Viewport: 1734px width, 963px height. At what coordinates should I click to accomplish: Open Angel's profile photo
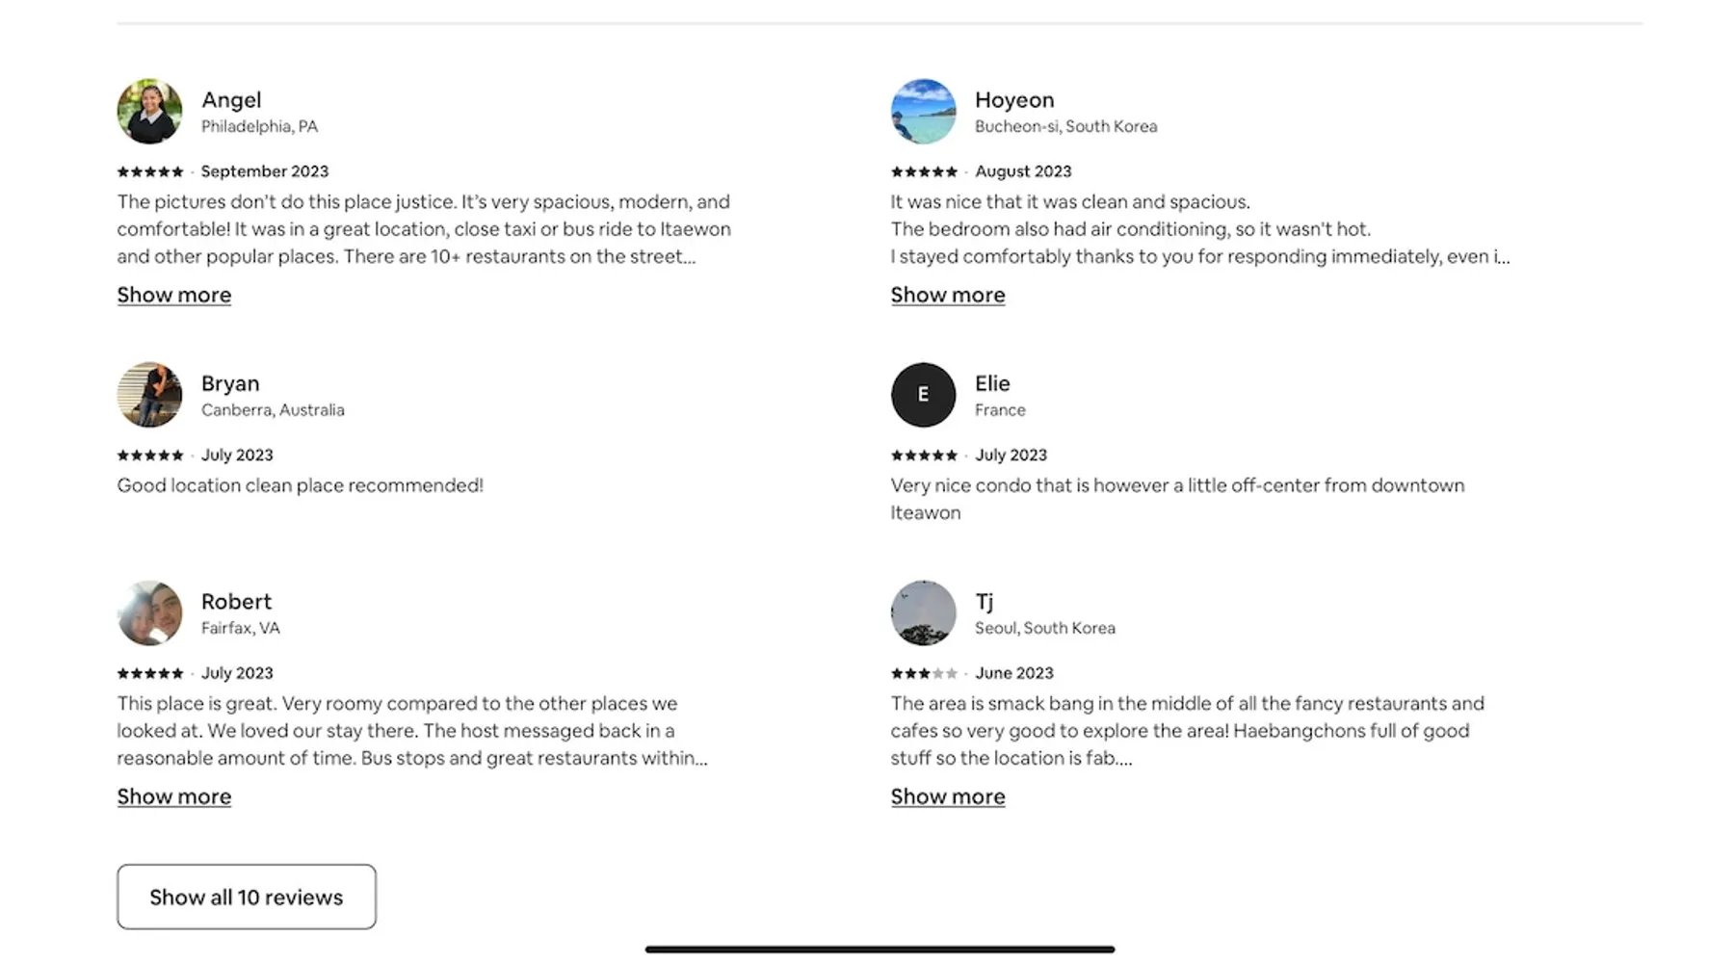[x=149, y=112]
